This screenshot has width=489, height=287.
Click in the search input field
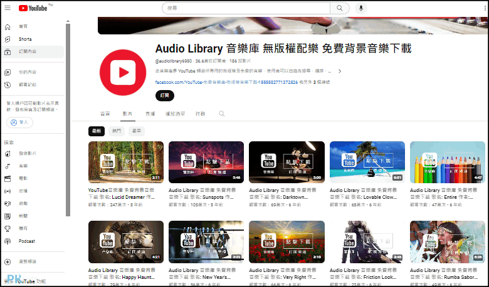(246, 8)
